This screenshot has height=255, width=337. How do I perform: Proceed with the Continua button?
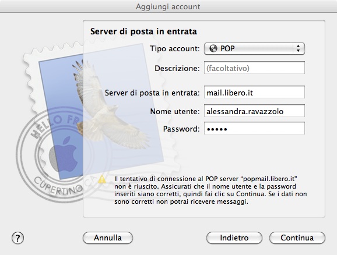pyautogui.click(x=297, y=238)
